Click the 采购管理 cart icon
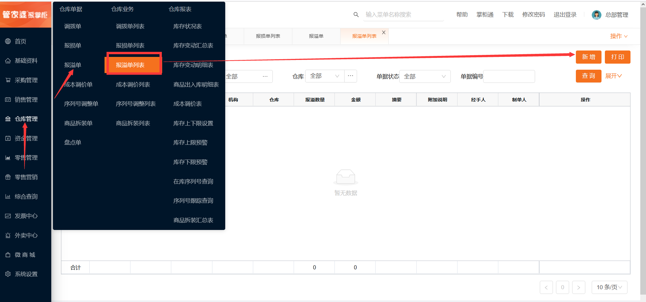This screenshot has width=646, height=302. [x=8, y=80]
